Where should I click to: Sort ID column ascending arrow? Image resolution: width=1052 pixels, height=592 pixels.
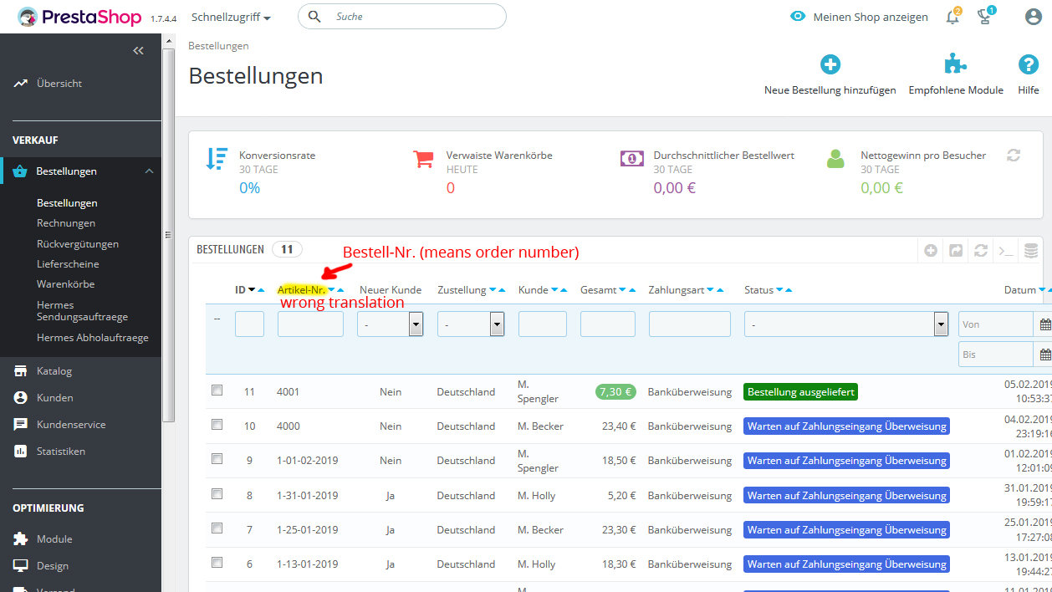click(261, 290)
